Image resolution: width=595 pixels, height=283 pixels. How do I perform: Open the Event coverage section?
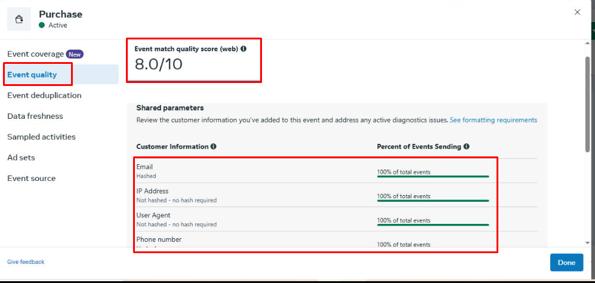pyautogui.click(x=35, y=54)
